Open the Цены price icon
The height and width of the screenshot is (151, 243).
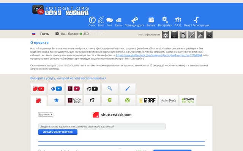click(119, 20)
